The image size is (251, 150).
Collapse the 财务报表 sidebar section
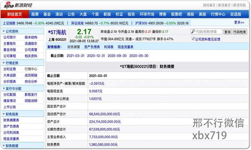pos(4,114)
